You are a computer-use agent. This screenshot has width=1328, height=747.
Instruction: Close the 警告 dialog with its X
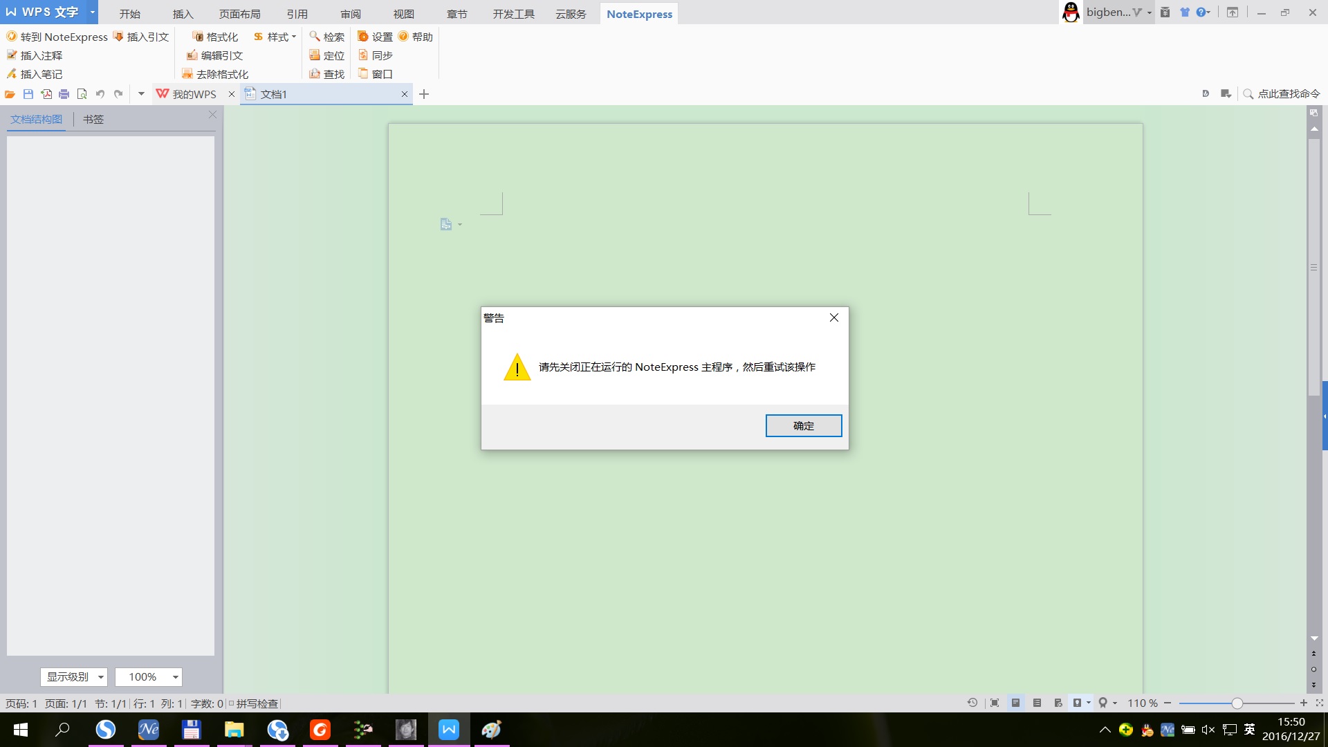833,317
